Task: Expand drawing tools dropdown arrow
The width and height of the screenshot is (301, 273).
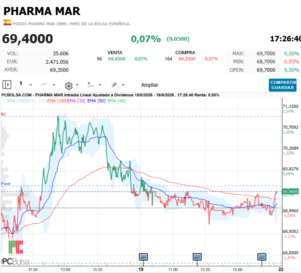Action: pyautogui.click(x=123, y=85)
